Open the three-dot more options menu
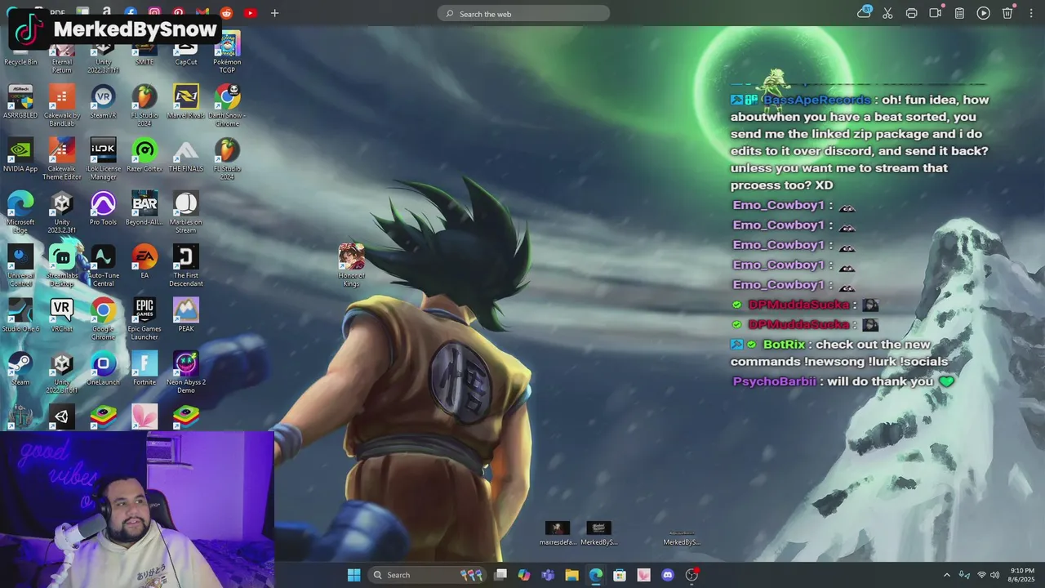The height and width of the screenshot is (588, 1045). pos(1030,13)
